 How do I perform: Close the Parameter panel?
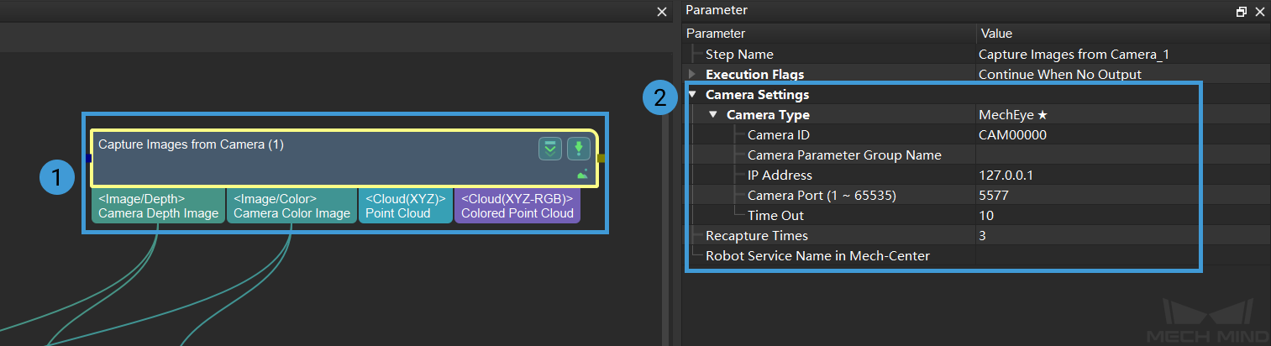click(1259, 12)
